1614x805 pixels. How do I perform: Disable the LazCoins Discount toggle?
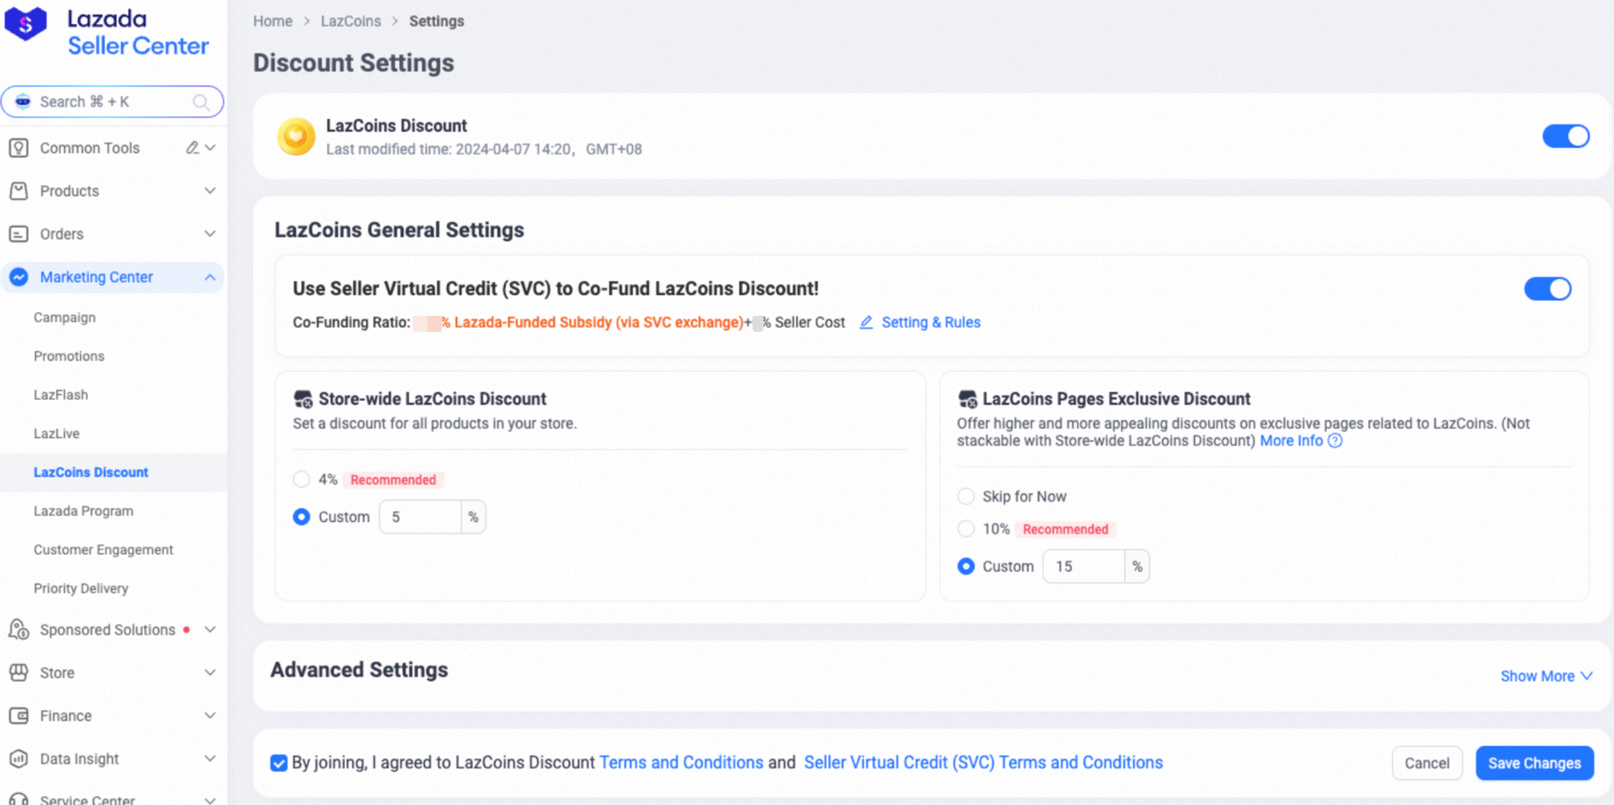1566,136
